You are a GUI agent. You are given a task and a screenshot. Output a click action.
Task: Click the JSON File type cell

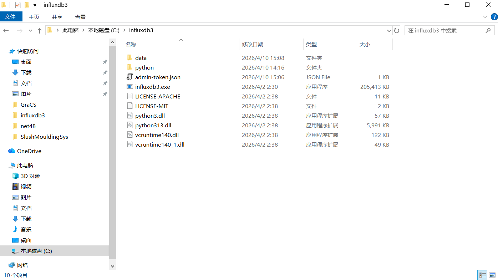pyautogui.click(x=318, y=77)
